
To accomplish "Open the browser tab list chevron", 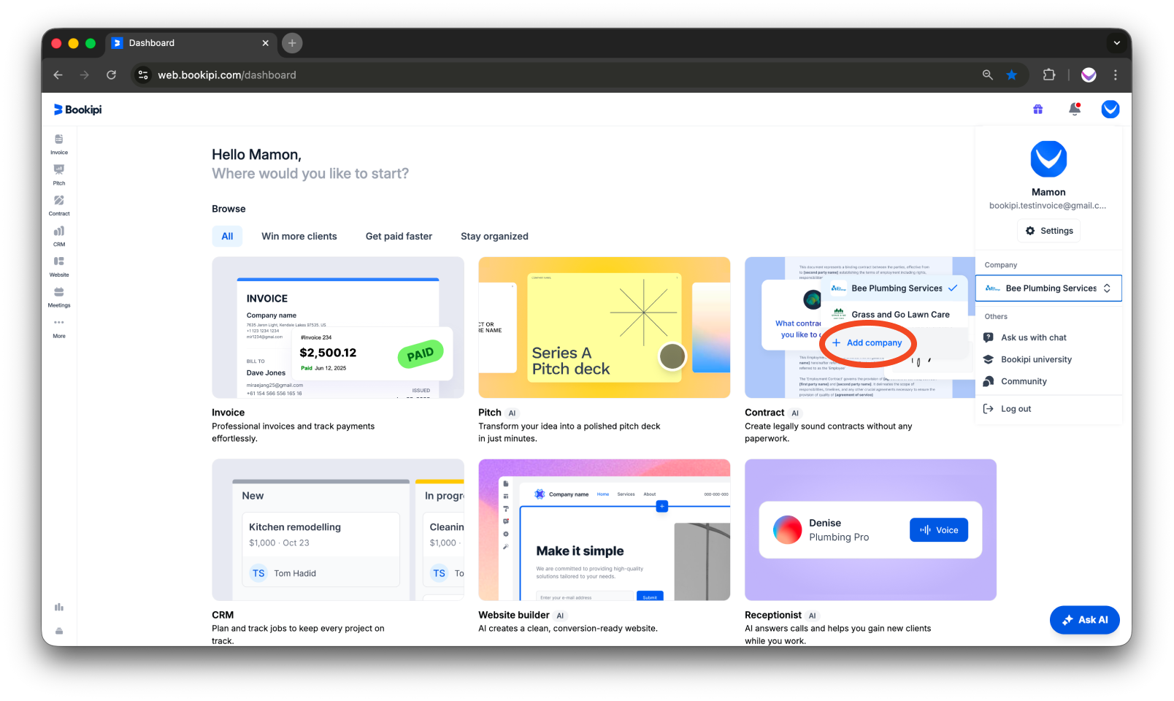I will [1116, 43].
